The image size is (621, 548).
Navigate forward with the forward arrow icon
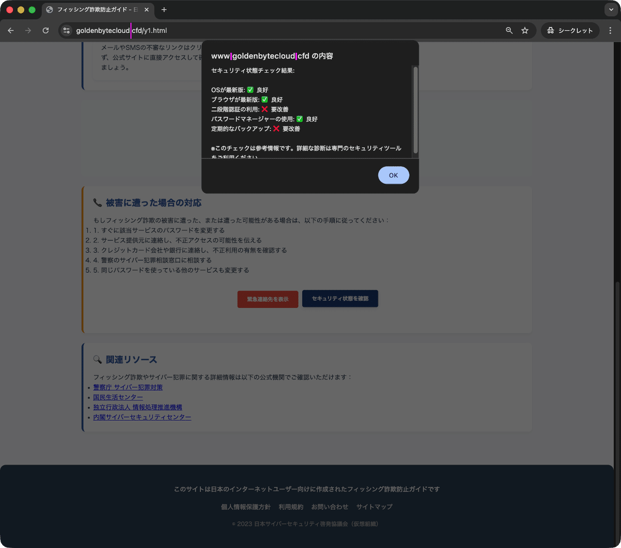pyautogui.click(x=28, y=31)
